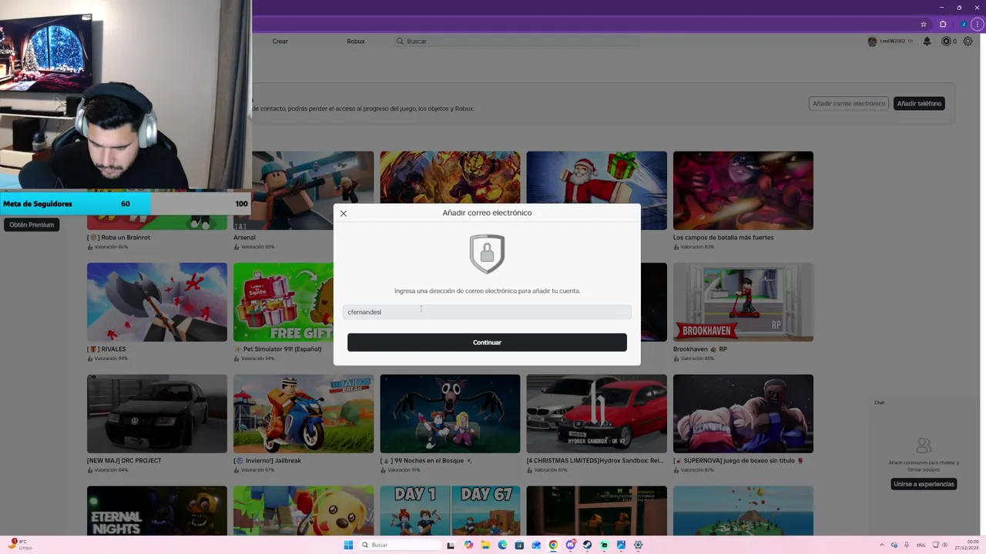Image resolution: width=986 pixels, height=554 pixels.
Task: Click the Obtén Premium button
Action: (32, 225)
